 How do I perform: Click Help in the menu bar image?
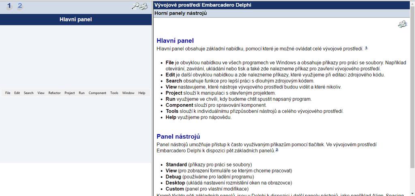point(142,93)
